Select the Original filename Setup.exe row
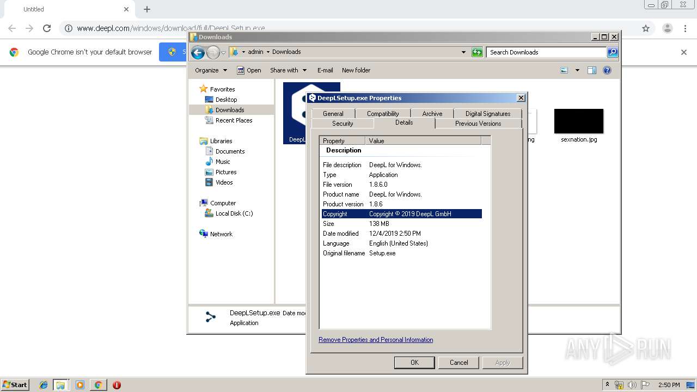 click(401, 253)
